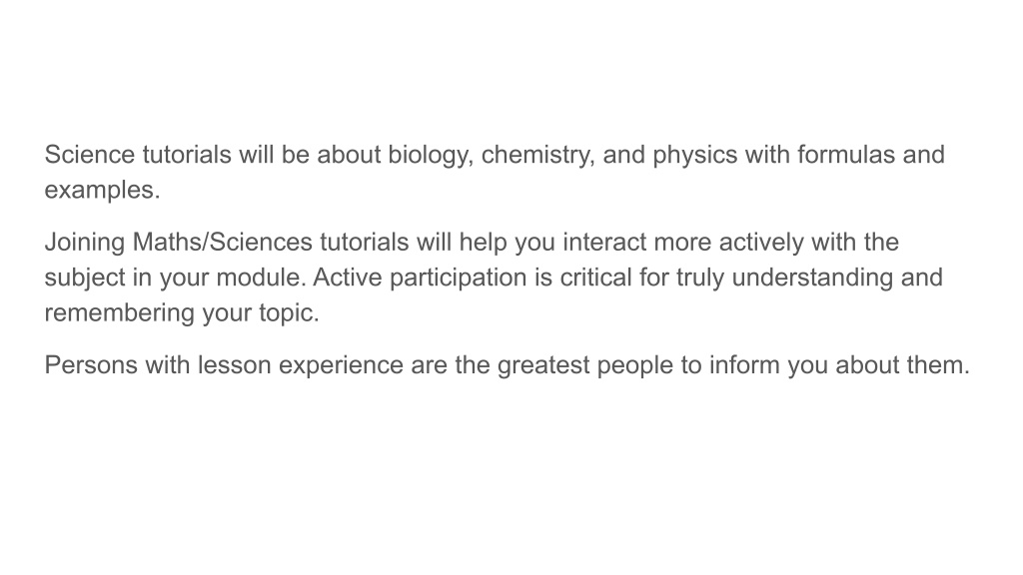Click the word "chemistry" in first sentence
This screenshot has width=1023, height=575.
535,157
